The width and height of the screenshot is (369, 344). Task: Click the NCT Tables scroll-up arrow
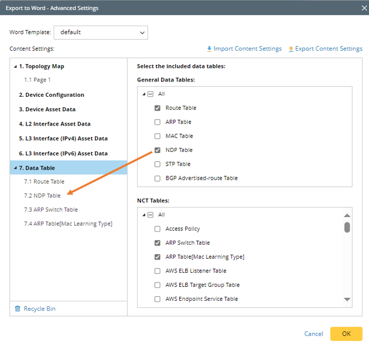tap(347, 215)
